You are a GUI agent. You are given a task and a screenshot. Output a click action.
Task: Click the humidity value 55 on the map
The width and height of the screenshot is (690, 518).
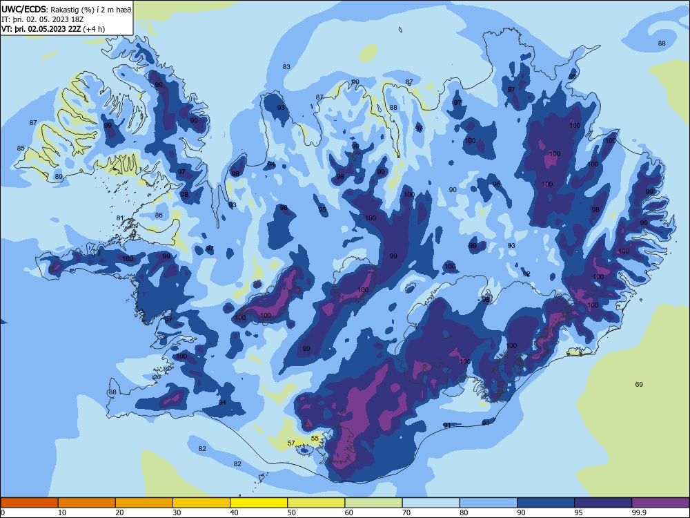tap(315, 439)
